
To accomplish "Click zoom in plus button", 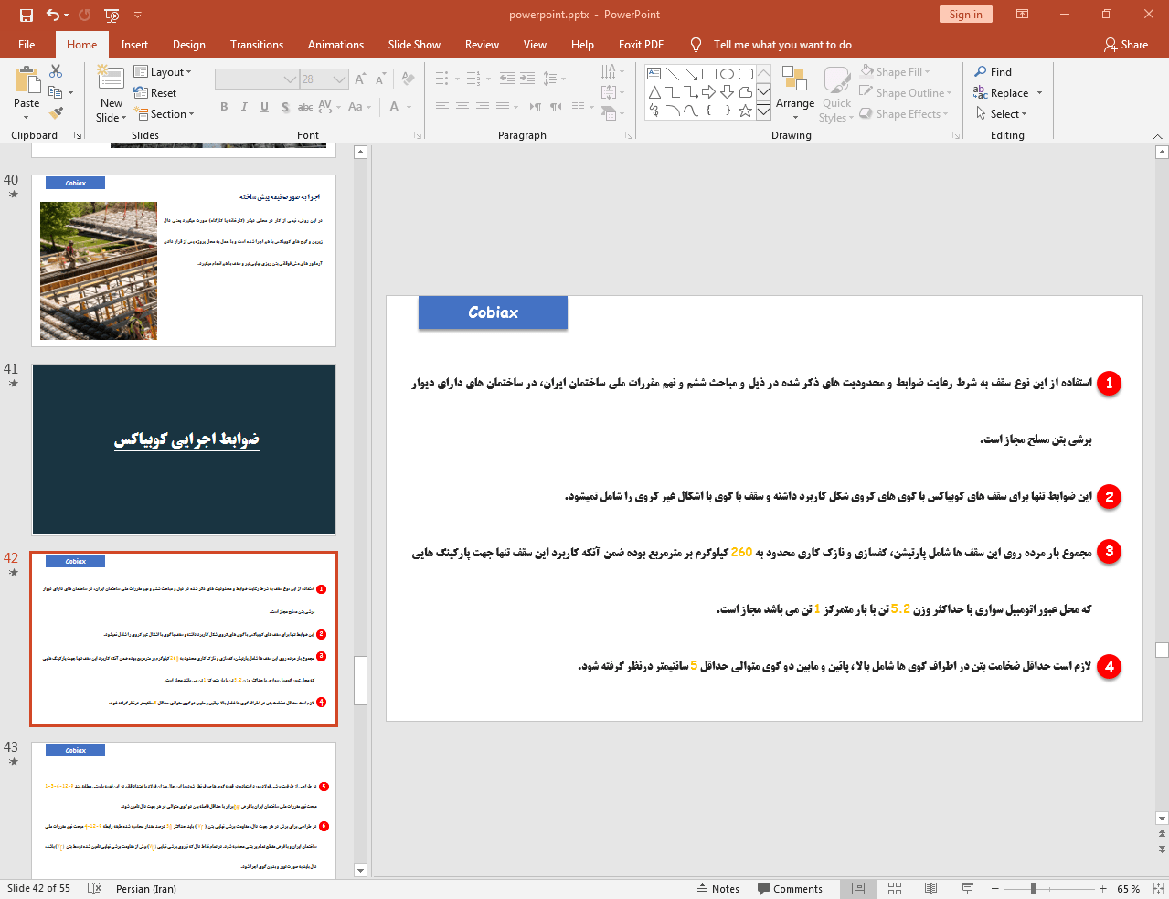I will (1102, 889).
